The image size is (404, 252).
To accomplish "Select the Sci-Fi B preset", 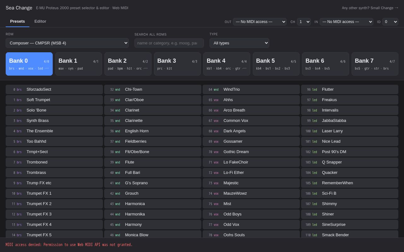I will pyautogui.click(x=350, y=193).
